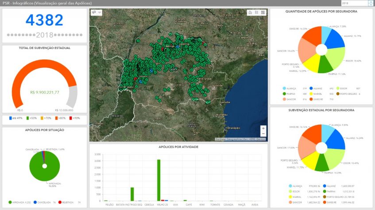Click the map selection tool icon

point(94,12)
